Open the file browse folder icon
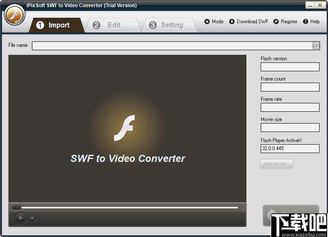 tap(316, 46)
